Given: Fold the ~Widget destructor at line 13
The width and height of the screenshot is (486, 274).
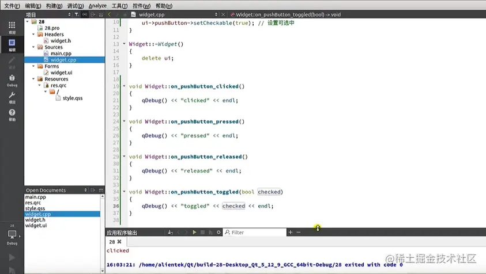Looking at the screenshot, I should tap(124, 44).
